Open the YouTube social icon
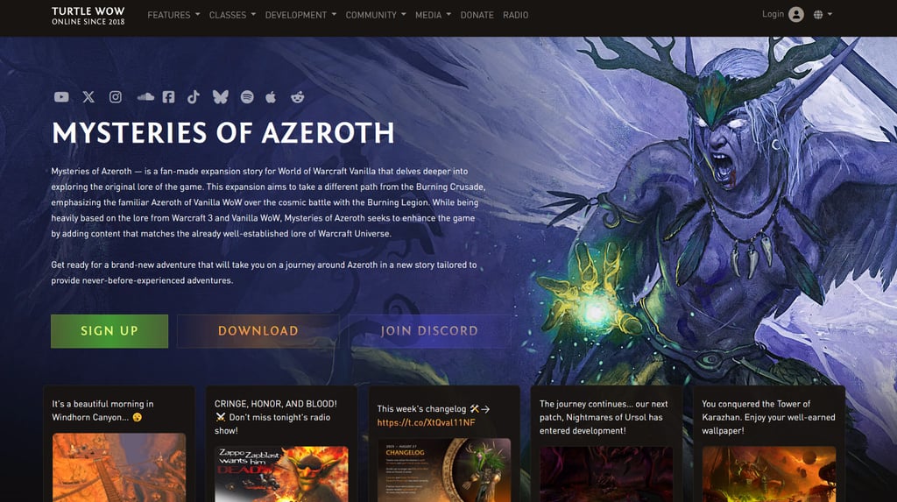 (61, 96)
